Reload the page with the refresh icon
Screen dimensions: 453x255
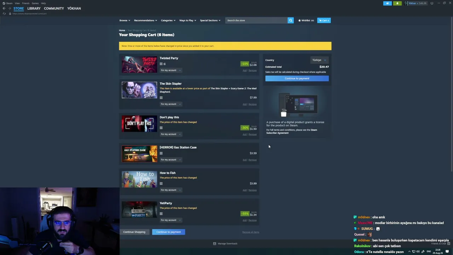[x=4, y=13]
